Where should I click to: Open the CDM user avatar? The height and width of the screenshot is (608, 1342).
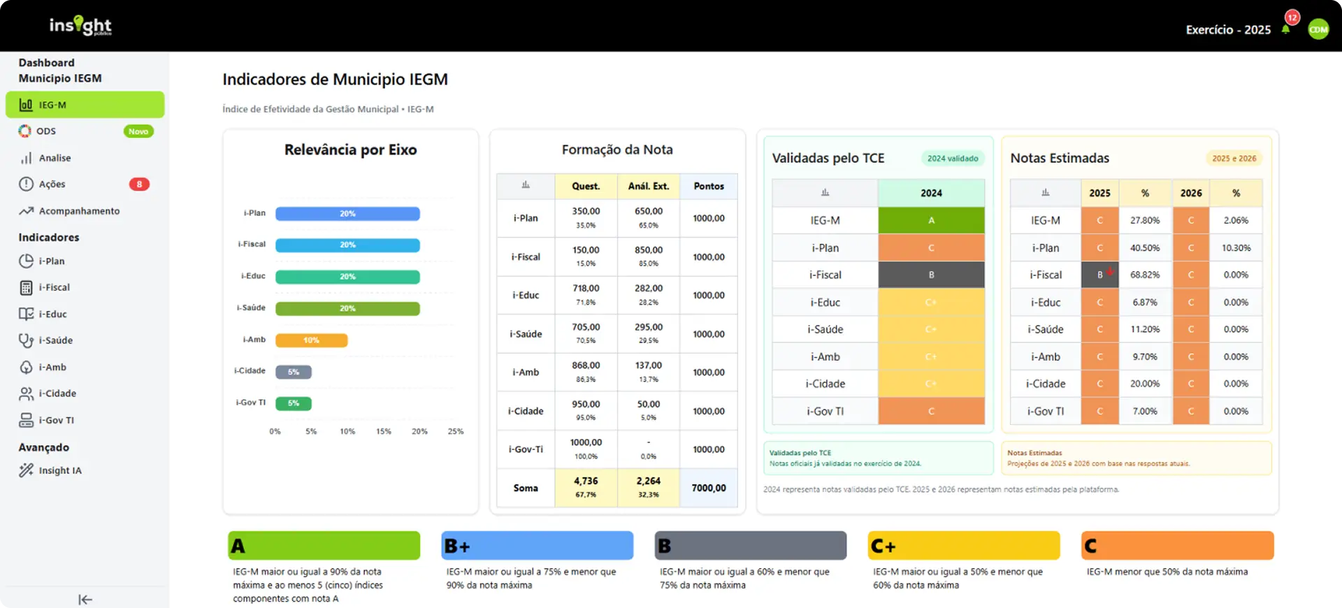1318,29
